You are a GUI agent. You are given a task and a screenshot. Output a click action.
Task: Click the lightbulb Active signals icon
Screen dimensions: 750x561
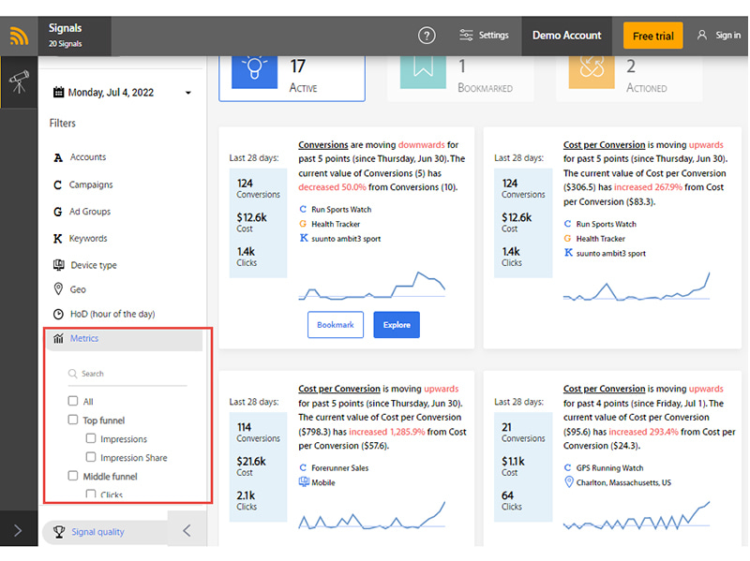(253, 70)
